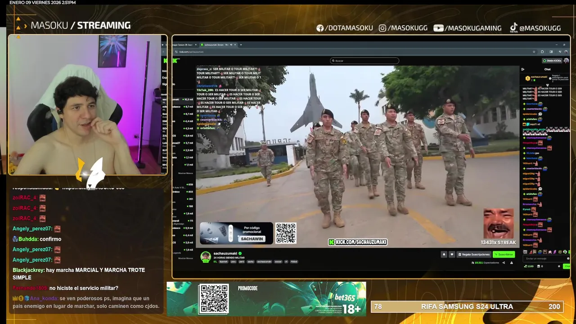The image size is (576, 324).
Task: Click the green Chat send button
Action: [x=567, y=266]
